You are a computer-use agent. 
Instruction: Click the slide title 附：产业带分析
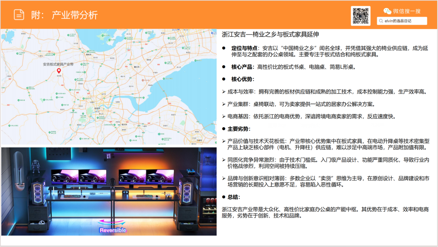click(64, 15)
